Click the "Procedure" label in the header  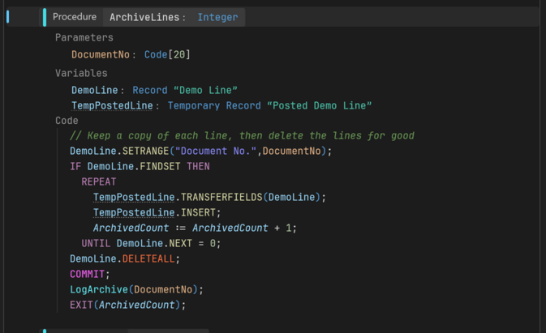coord(75,17)
